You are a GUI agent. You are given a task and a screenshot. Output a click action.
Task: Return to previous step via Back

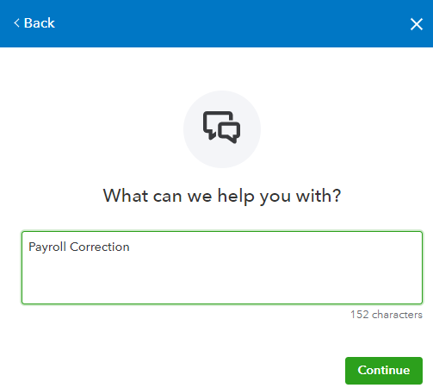pos(34,23)
